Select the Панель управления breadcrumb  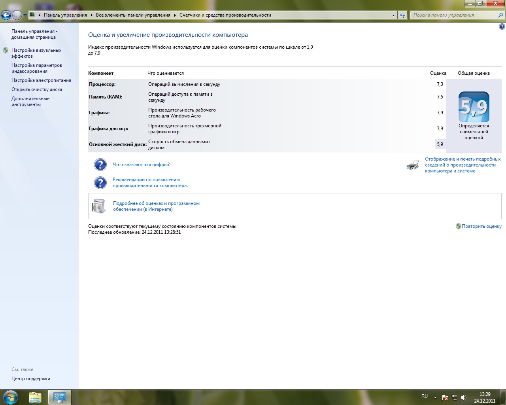65,15
